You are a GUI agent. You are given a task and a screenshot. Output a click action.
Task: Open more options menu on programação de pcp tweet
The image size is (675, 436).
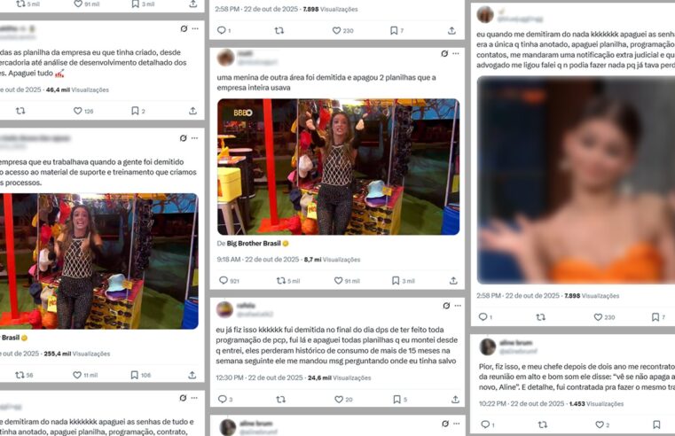click(458, 306)
